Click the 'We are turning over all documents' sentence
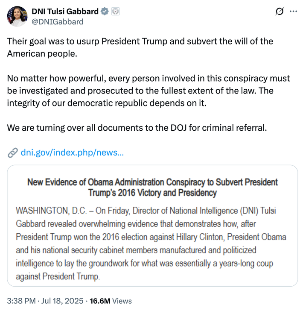 coord(137,128)
